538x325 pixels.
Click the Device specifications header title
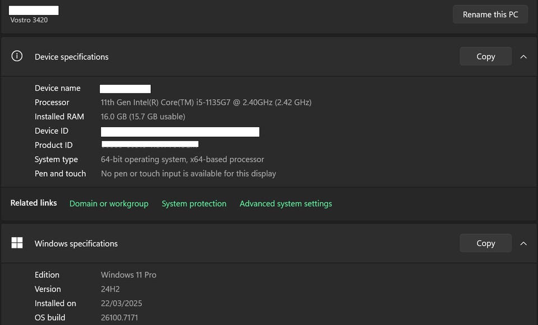72,57
